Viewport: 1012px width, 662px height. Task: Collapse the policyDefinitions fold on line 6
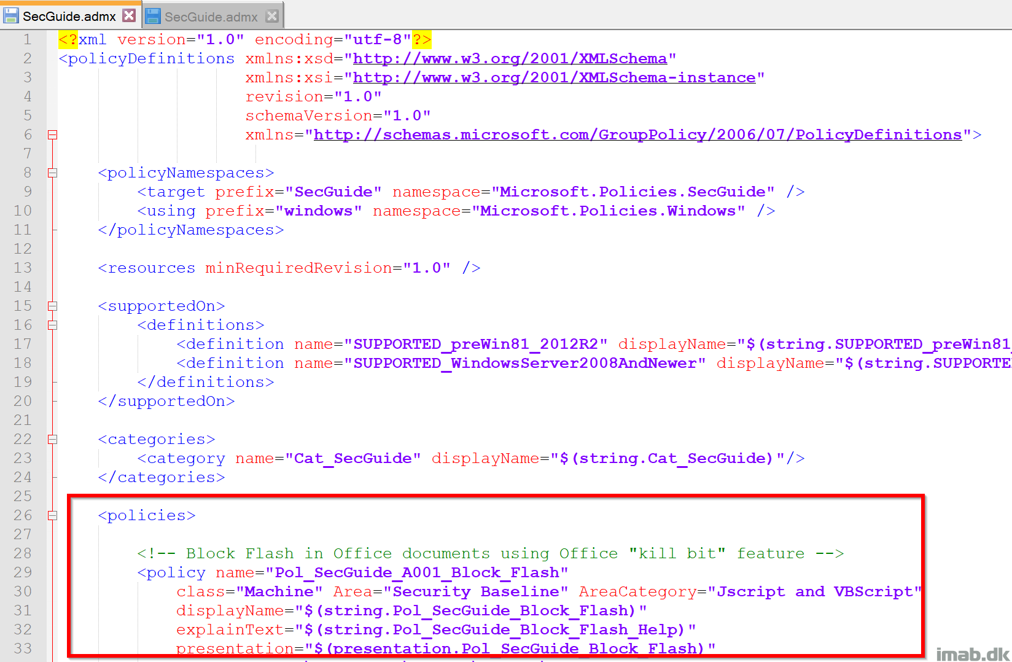pyautogui.click(x=53, y=134)
